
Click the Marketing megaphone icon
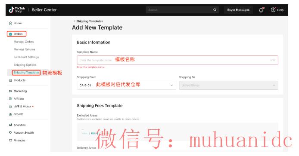[x=10, y=91]
